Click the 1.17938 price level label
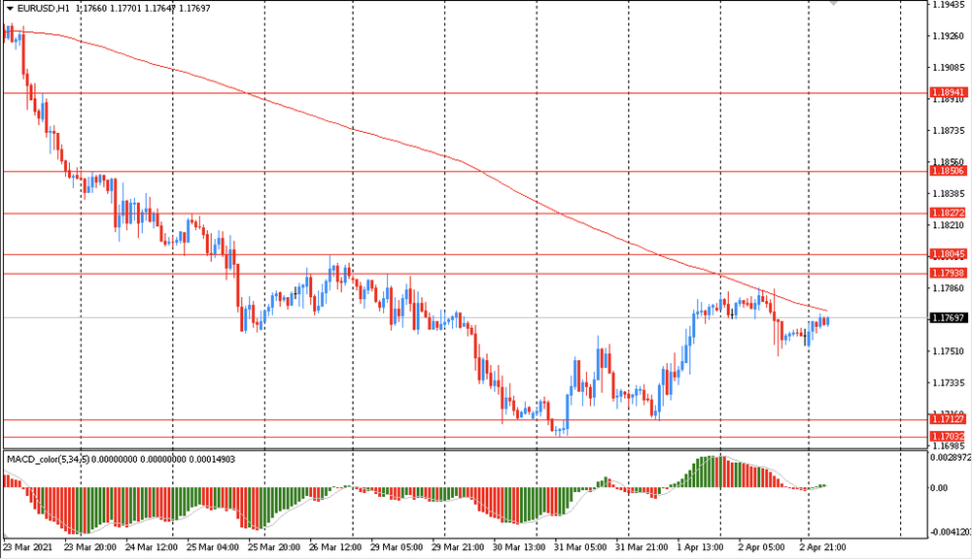 pyautogui.click(x=949, y=273)
